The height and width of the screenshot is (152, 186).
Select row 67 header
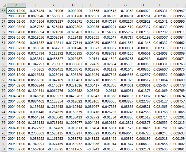coord(3,75)
